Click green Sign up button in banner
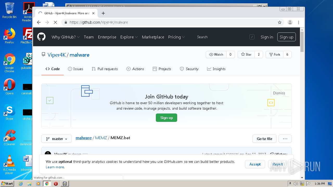The width and height of the screenshot is (333, 187). click(x=166, y=118)
